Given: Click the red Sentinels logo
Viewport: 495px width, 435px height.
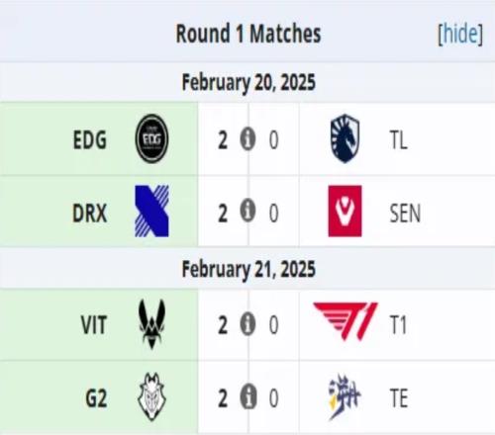Looking at the screenshot, I should pyautogui.click(x=345, y=211).
